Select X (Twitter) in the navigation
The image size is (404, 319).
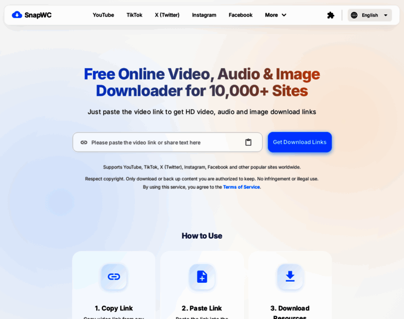[x=167, y=15]
